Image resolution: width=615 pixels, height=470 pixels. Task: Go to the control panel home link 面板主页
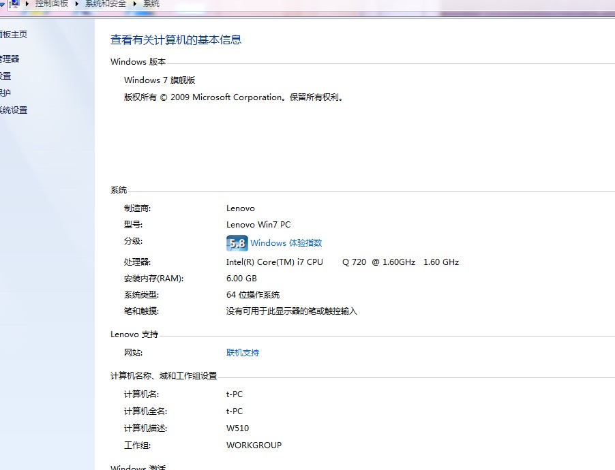point(14,35)
